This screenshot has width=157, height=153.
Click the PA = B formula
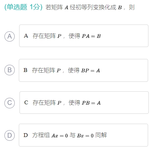pyautogui.click(x=91, y=36)
